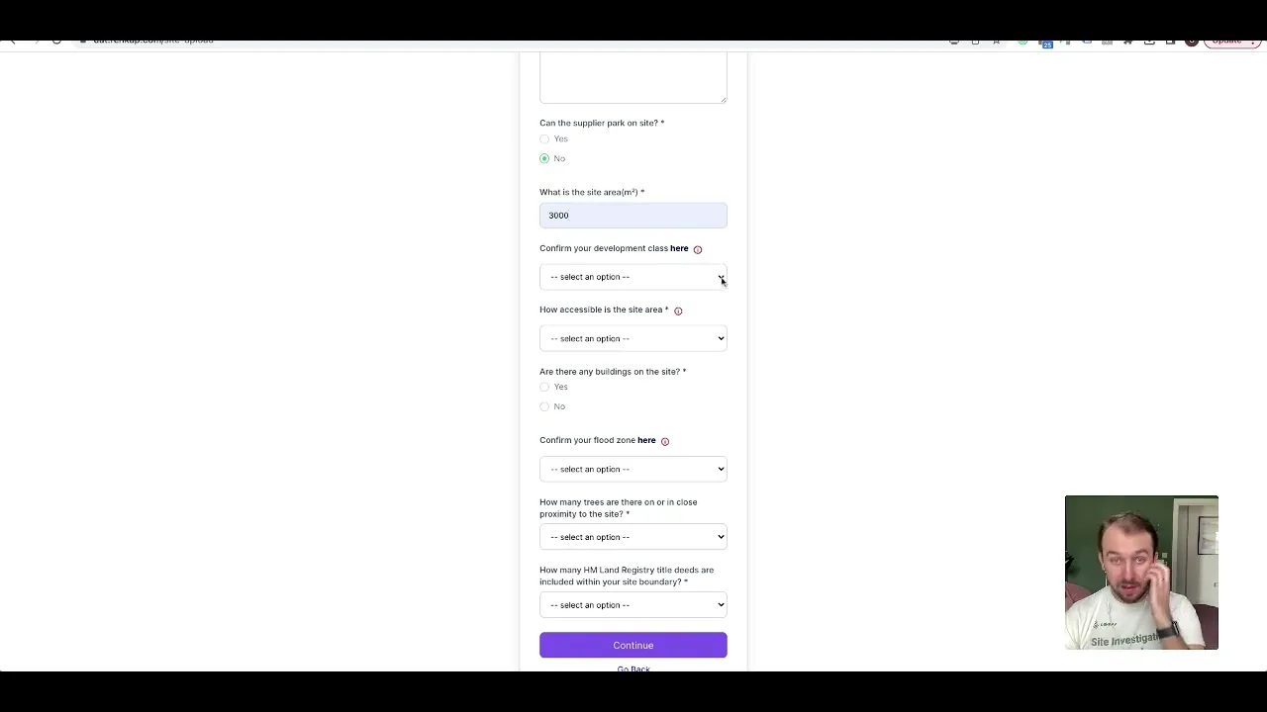Screen dimensions: 1267x712
Task: Follow the 'here' link for development class
Action: [679, 248]
